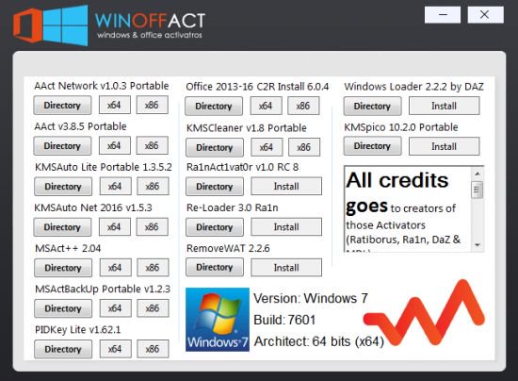Launch PIDKey Lite x86
This screenshot has height=381, width=518.
(x=153, y=349)
